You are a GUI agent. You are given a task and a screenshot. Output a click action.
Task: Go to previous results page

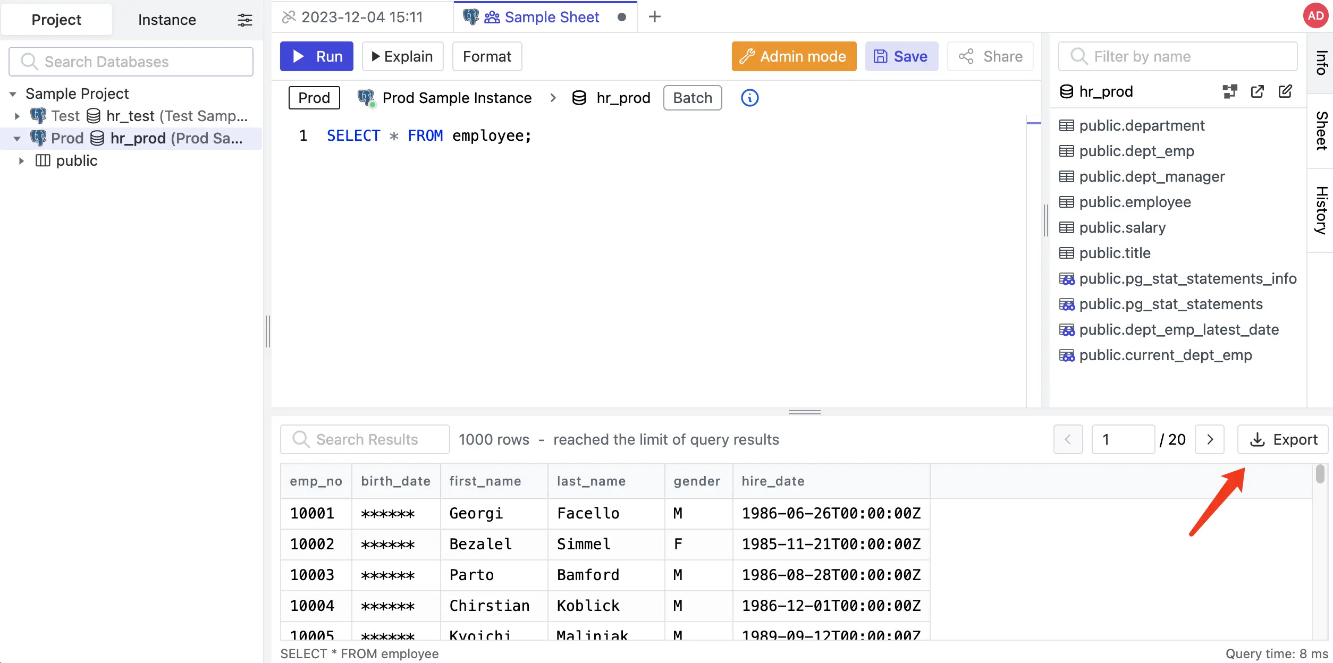click(1068, 439)
